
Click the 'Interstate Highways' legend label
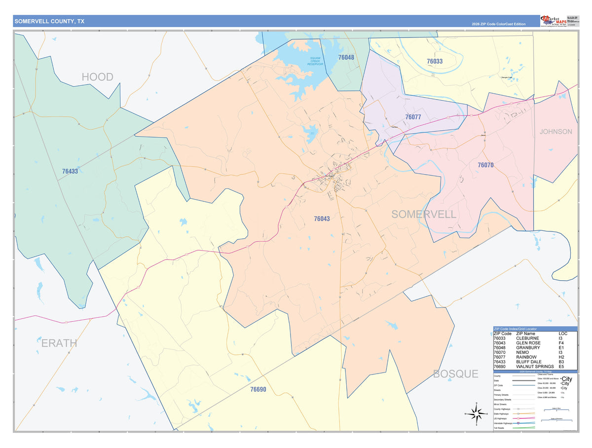pyautogui.click(x=503, y=423)
